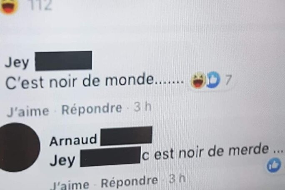The image size is (285, 190).
Task: Click the Jey mention tag in Arnaud's reply
Action: pos(62,160)
